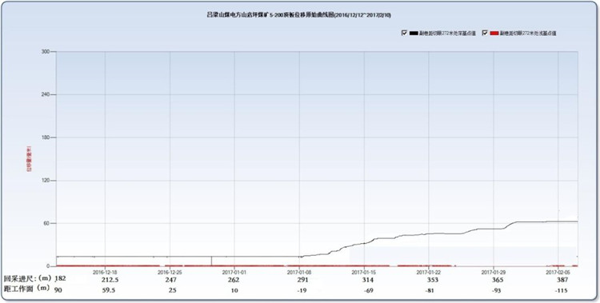The image size is (600, 303).
Task: Select the black series legend label text
Action: 448,34
